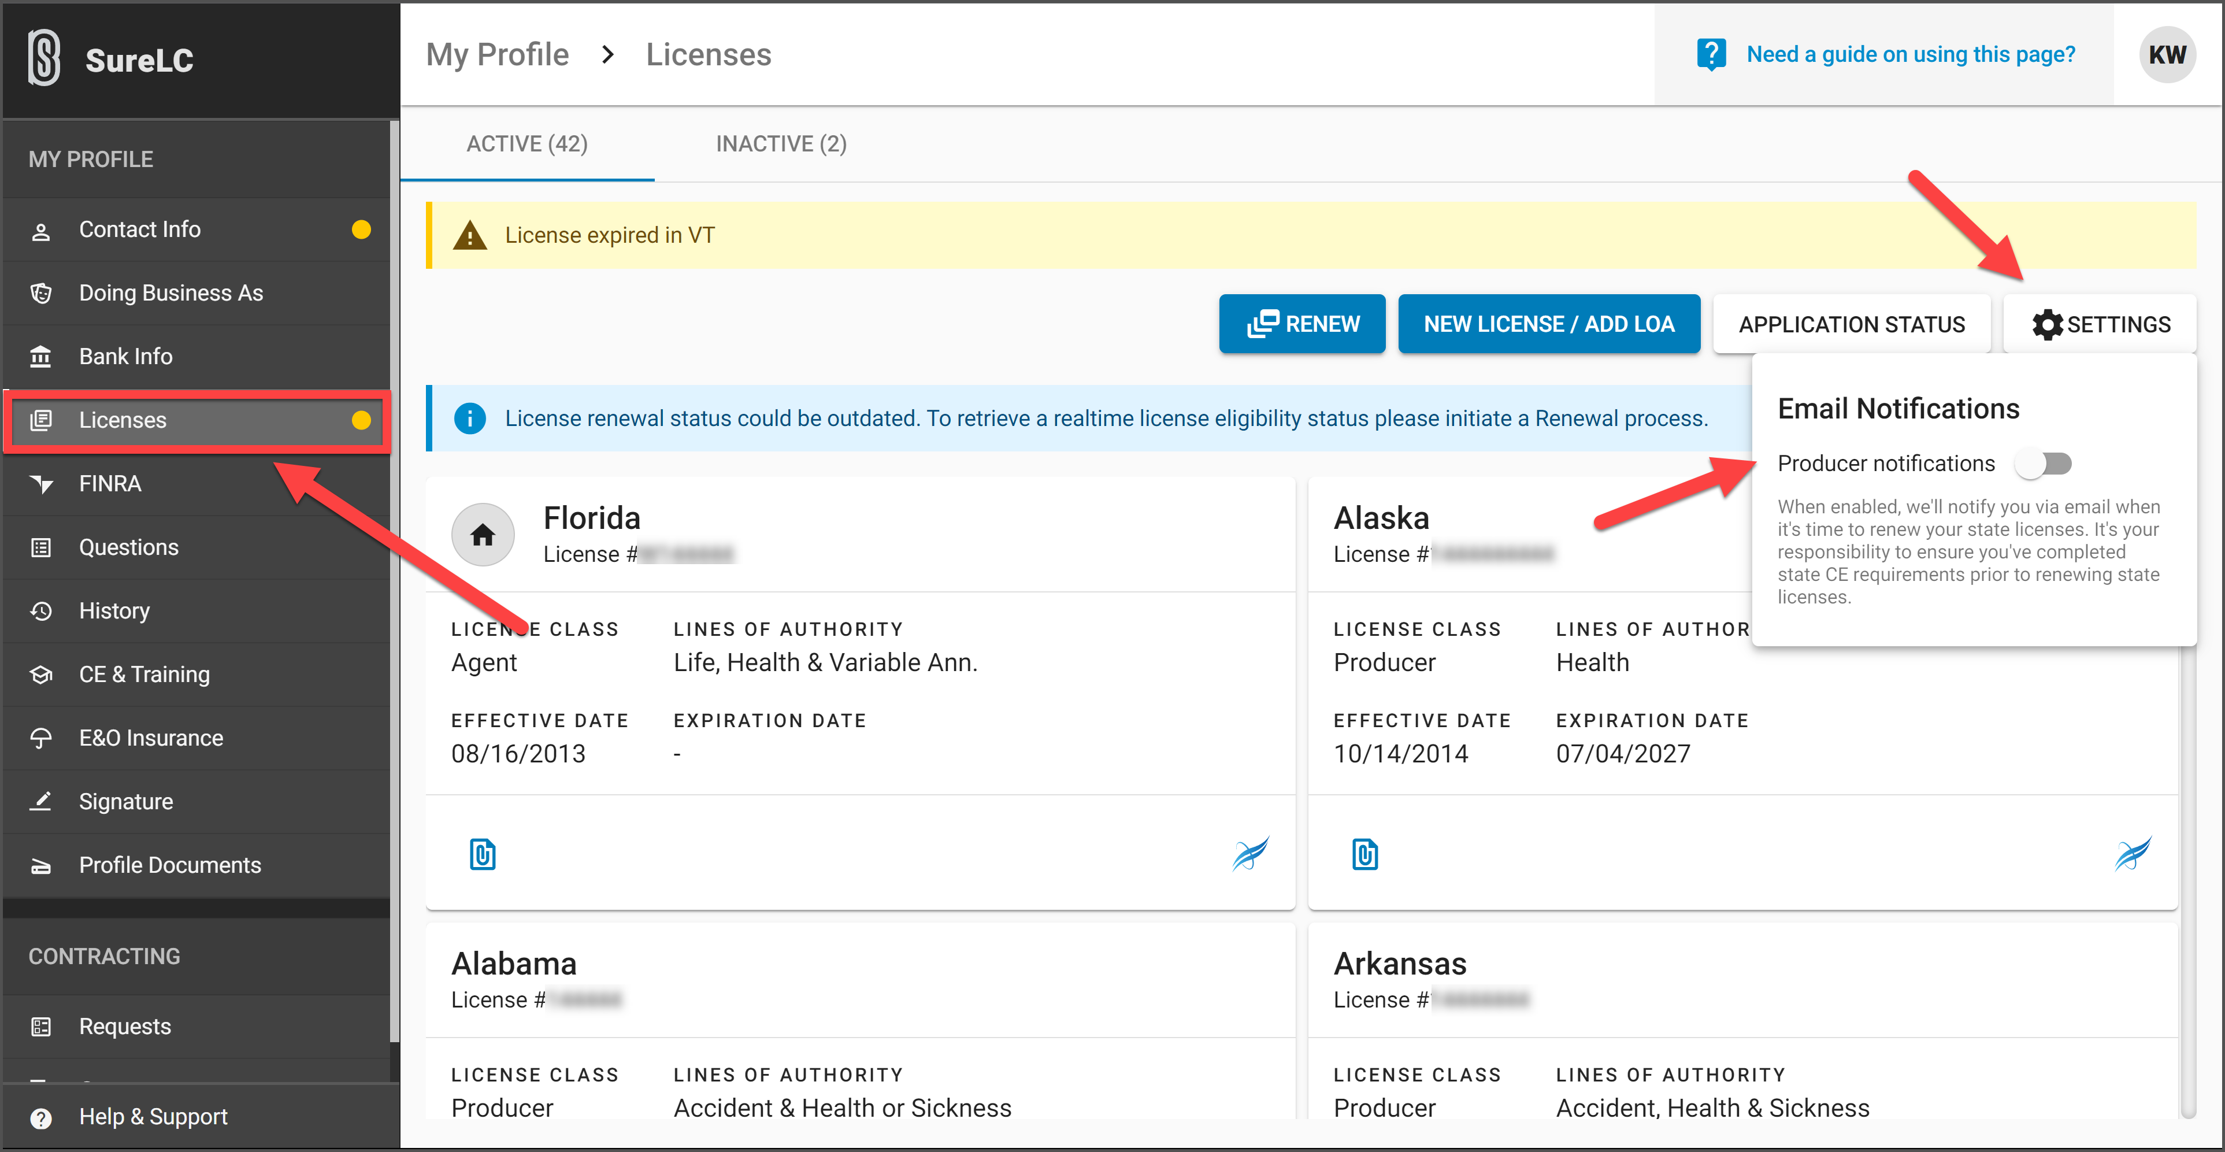Click the APPLICATION STATUS button
Image resolution: width=2225 pixels, height=1152 pixels.
(x=1851, y=324)
